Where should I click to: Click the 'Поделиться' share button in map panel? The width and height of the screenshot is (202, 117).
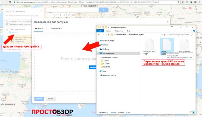tap(26, 21)
